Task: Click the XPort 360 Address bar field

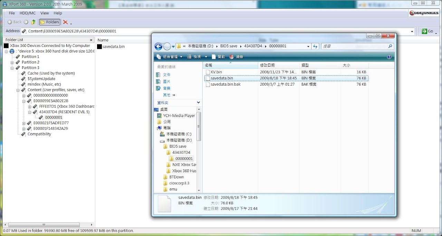Action: [x=218, y=31]
